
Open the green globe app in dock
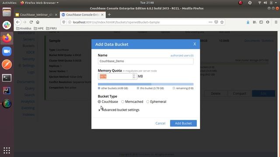[x=7, y=104]
